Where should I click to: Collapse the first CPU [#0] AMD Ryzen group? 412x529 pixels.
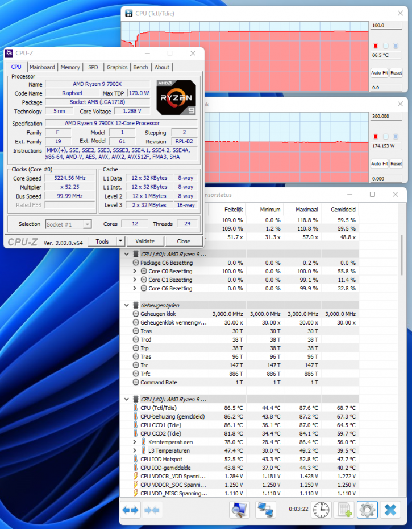pos(127,254)
